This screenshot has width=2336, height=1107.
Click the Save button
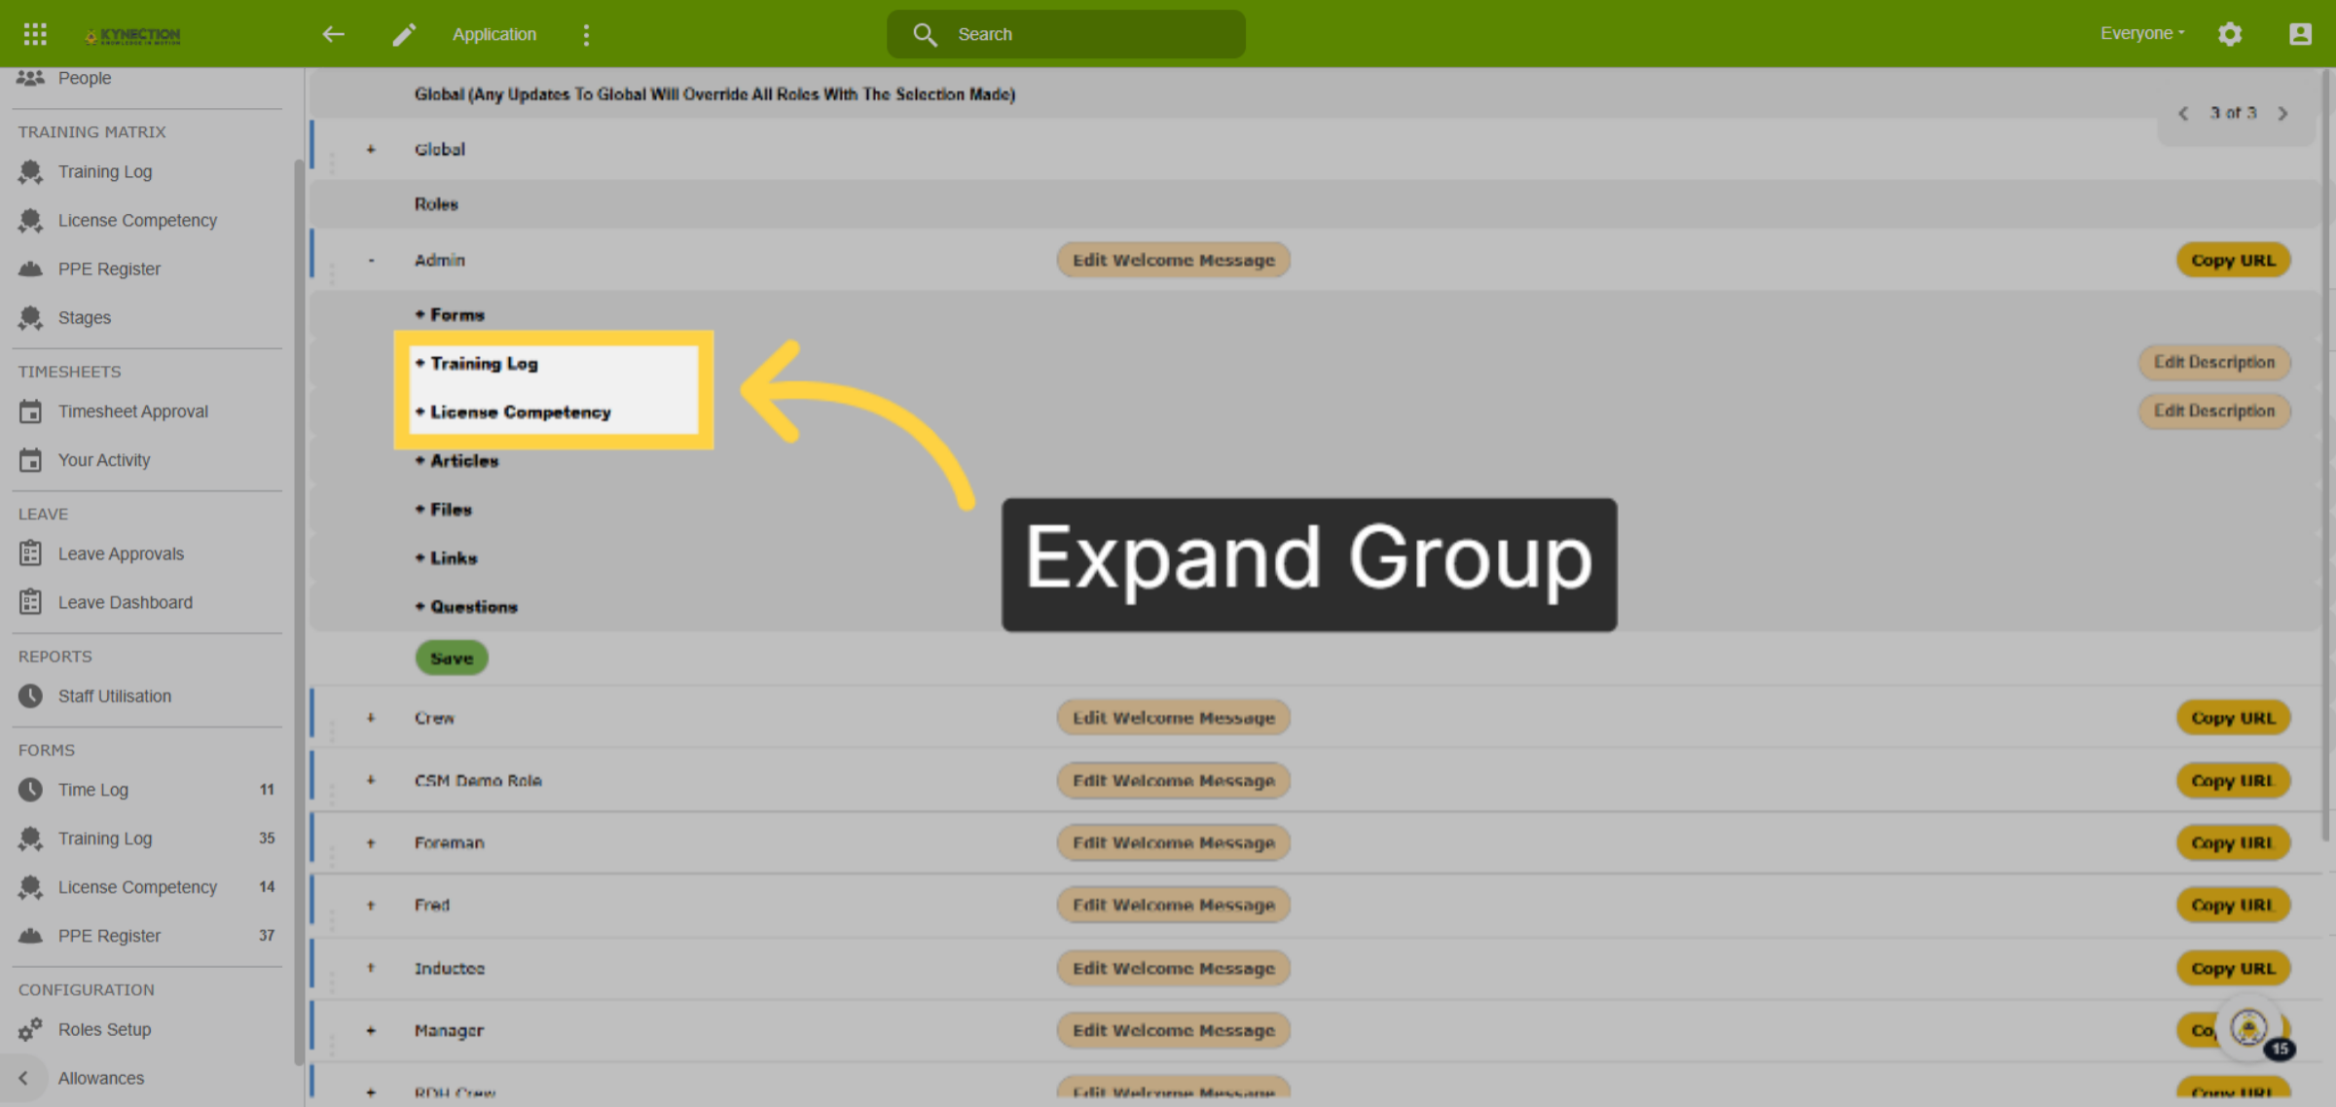[x=452, y=658]
